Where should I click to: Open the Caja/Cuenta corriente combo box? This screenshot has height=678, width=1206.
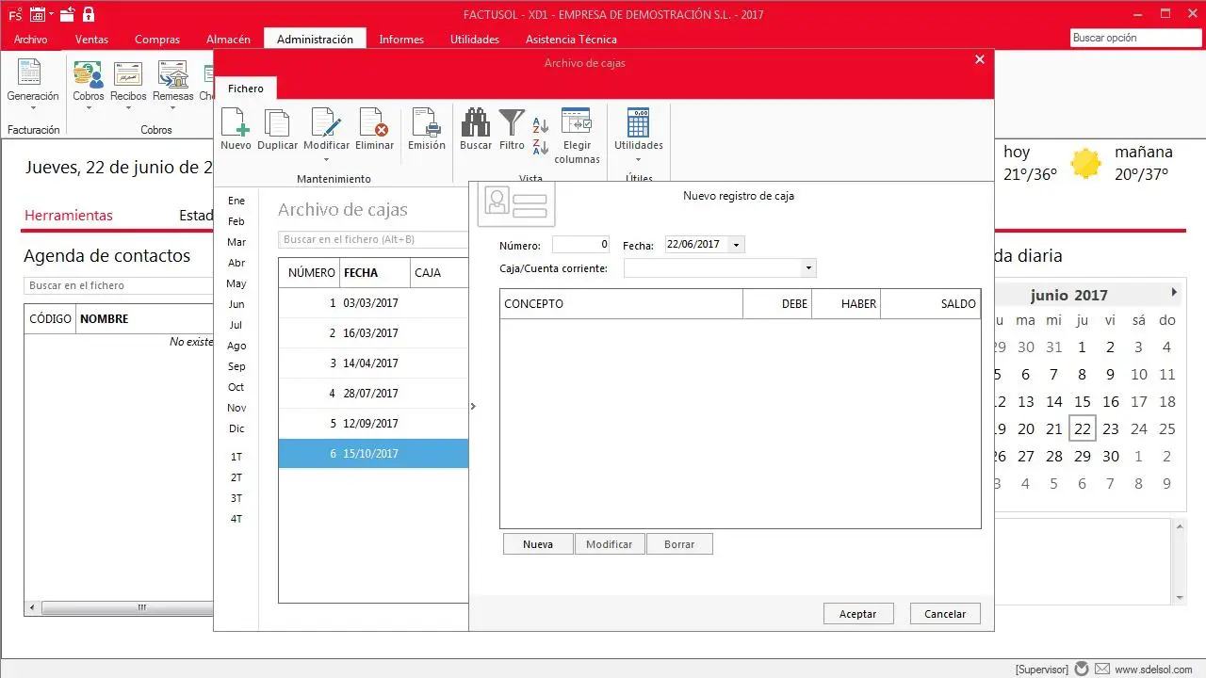pyautogui.click(x=807, y=268)
